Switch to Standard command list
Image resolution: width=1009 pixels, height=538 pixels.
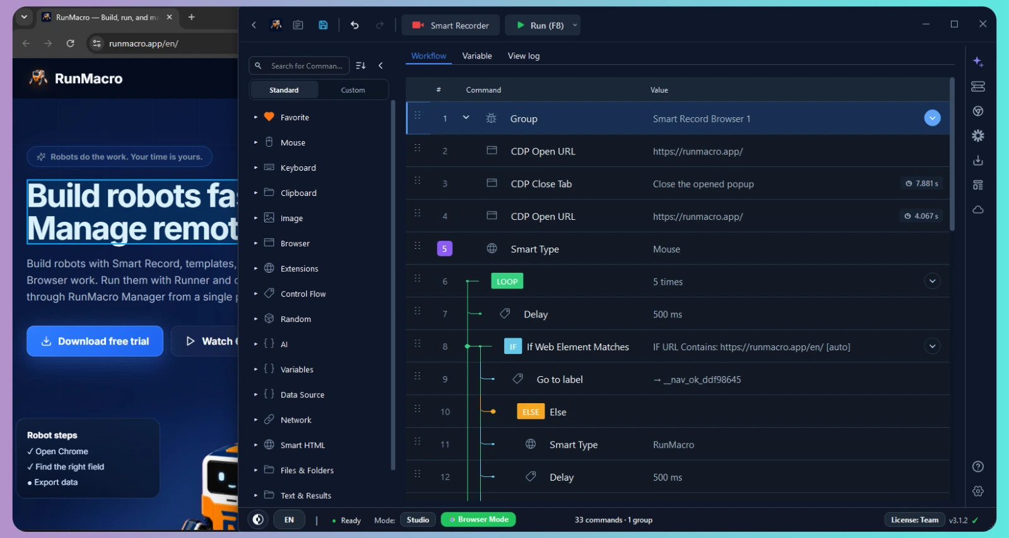[x=284, y=90]
